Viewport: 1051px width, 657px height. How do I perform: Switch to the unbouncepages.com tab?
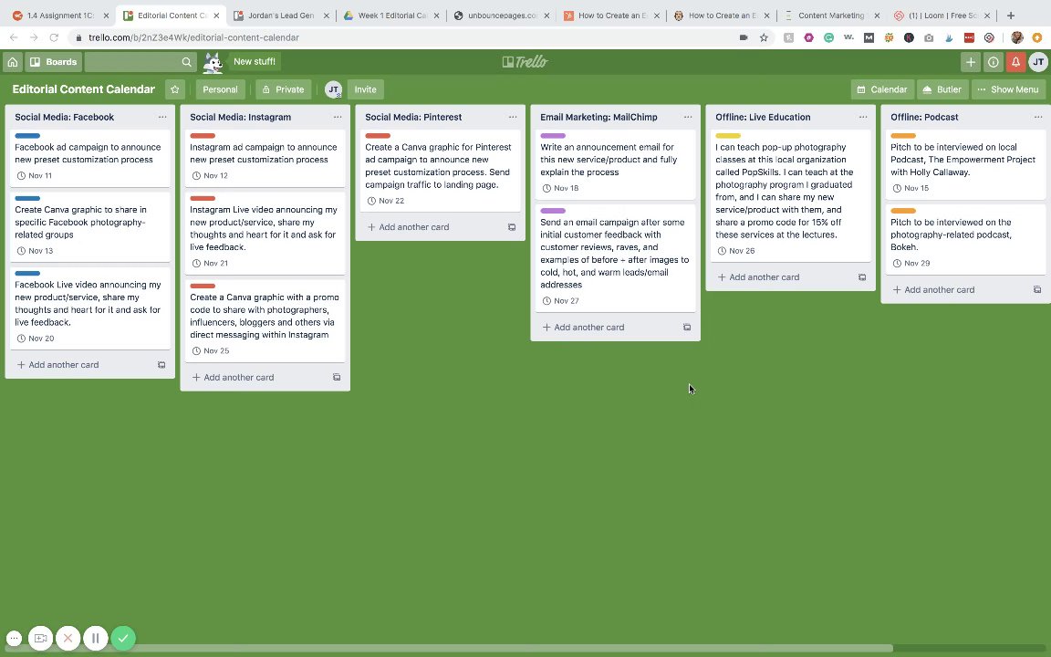tap(502, 16)
